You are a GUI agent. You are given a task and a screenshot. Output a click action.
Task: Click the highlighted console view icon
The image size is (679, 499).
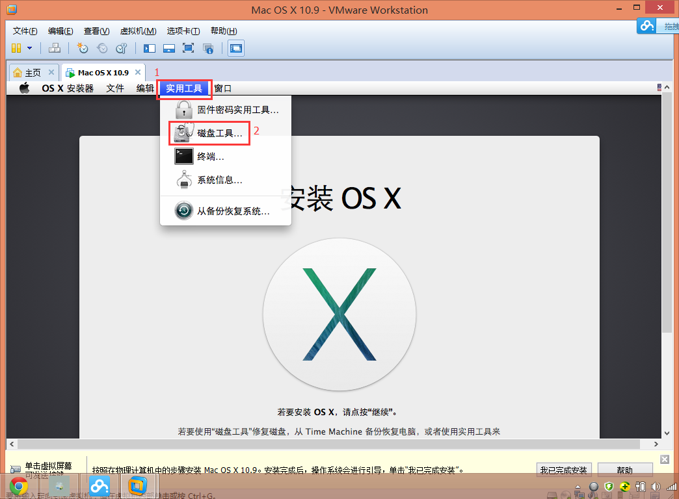click(x=236, y=48)
